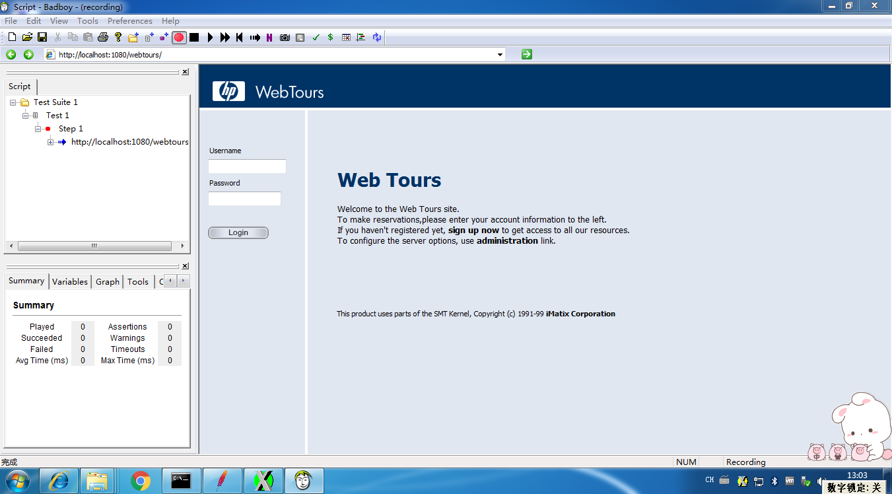Click the Username input field
Screen dimensions: 892x494
coord(248,166)
